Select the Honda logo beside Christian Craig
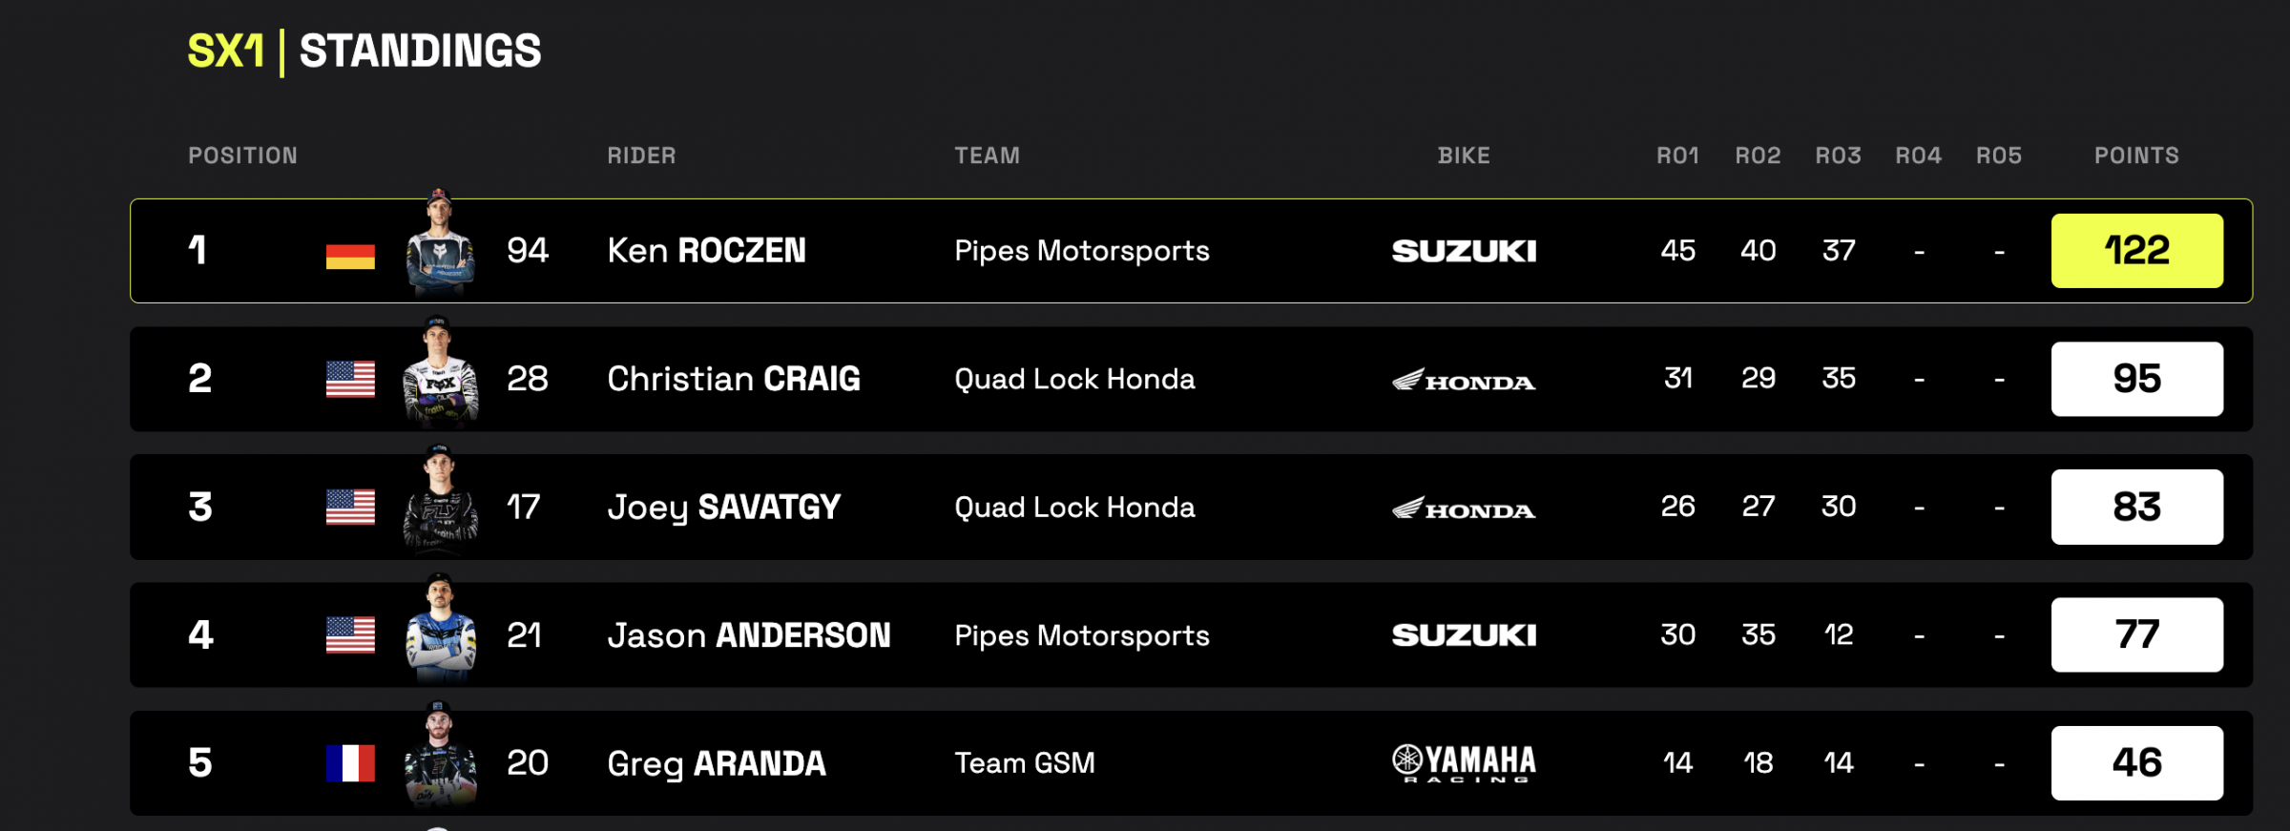 point(1466,380)
